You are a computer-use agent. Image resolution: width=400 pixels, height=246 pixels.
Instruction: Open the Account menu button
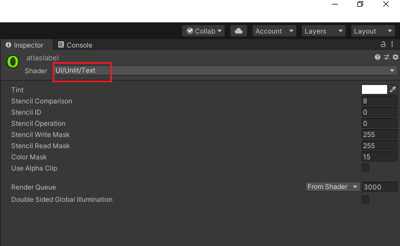[275, 31]
